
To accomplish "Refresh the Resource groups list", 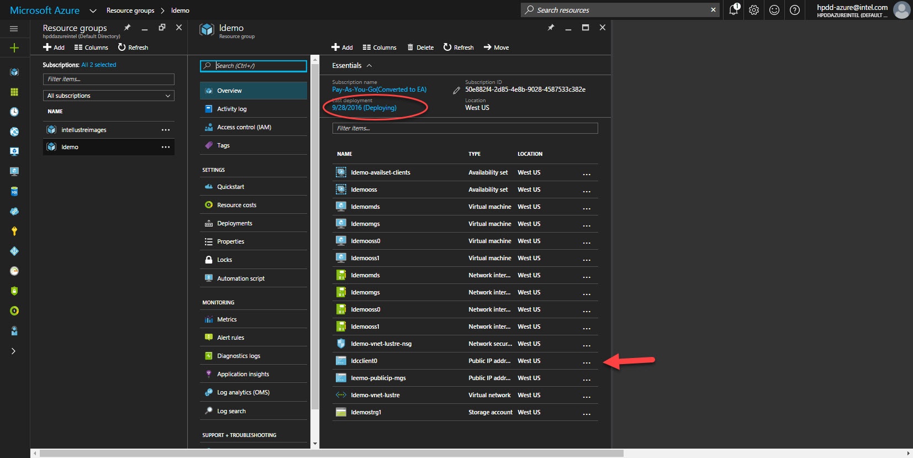I will pos(133,48).
